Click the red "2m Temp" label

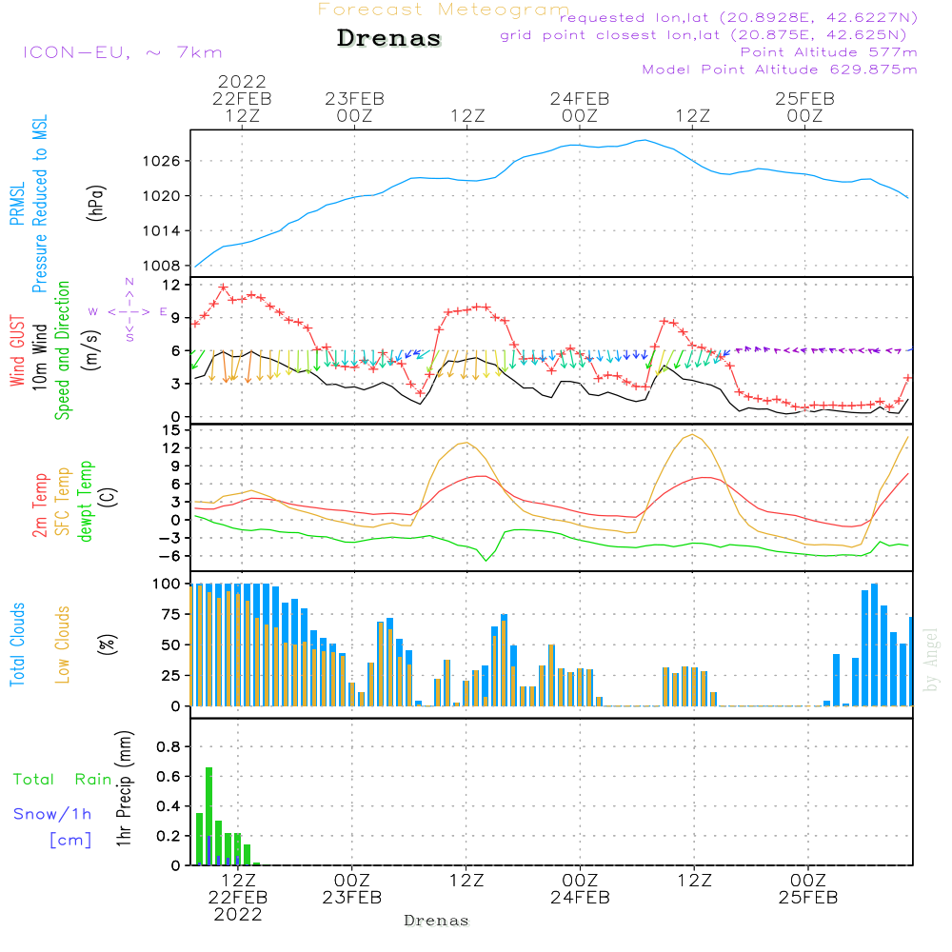pyautogui.click(x=39, y=506)
